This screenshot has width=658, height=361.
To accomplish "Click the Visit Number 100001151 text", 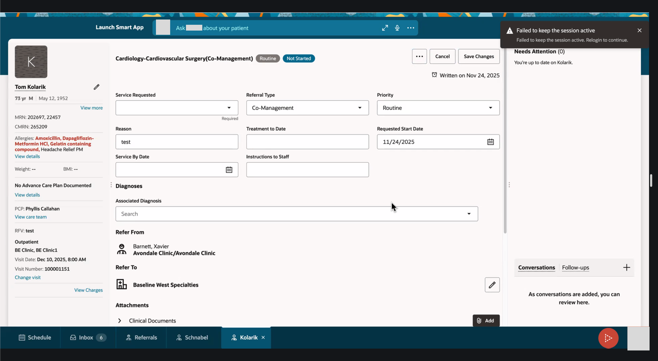I will (x=42, y=269).
